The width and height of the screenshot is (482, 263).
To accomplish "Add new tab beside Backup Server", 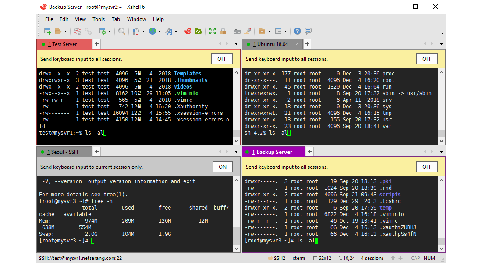I will pos(310,152).
